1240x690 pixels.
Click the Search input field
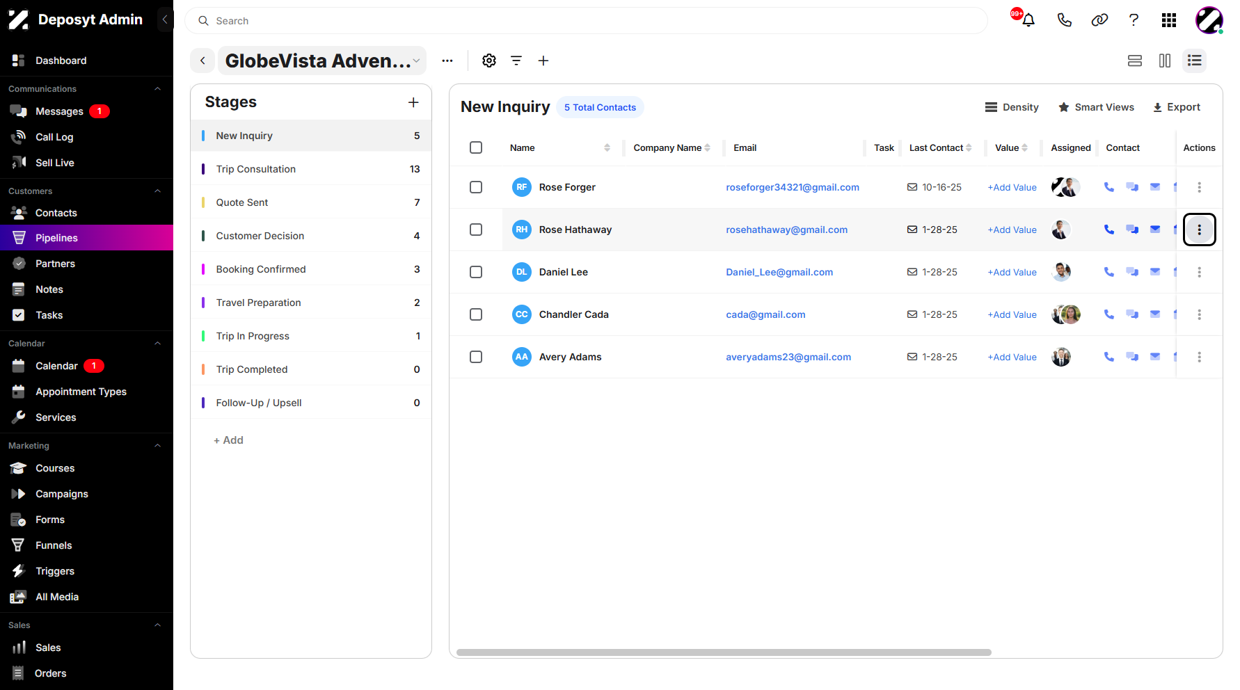pyautogui.click(x=586, y=21)
